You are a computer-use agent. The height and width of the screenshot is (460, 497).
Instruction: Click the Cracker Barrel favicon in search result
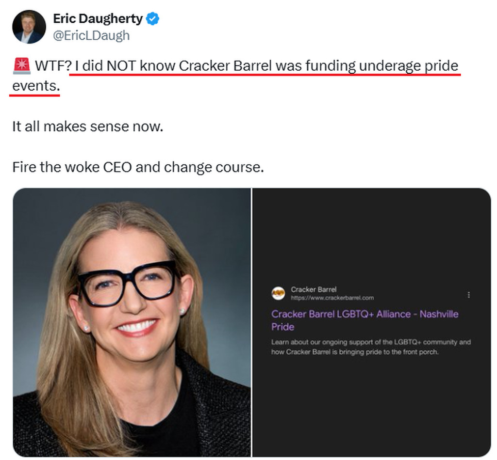278,293
